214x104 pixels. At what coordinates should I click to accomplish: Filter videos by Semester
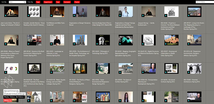67,2
